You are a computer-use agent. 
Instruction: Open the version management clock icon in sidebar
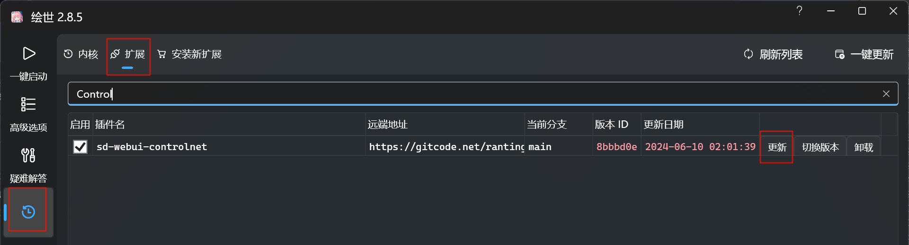coord(28,212)
